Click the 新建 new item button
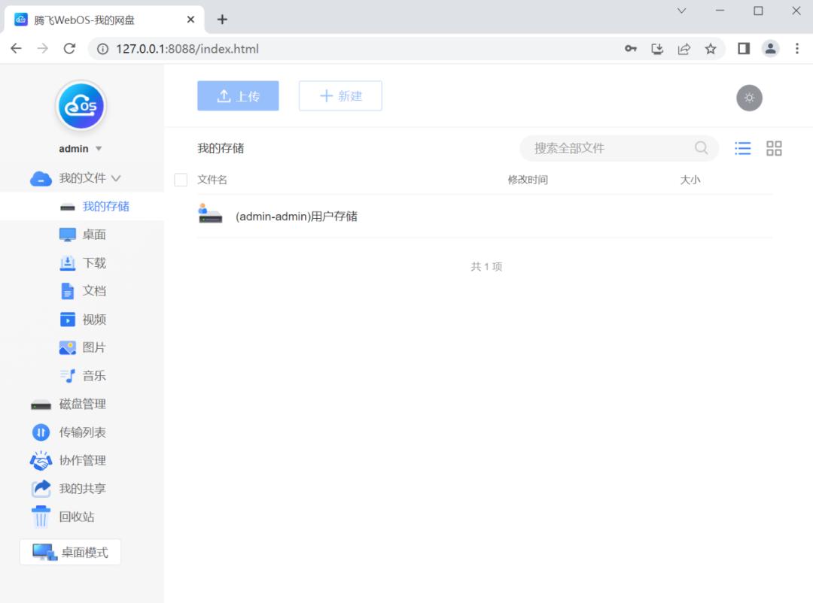 [x=340, y=95]
